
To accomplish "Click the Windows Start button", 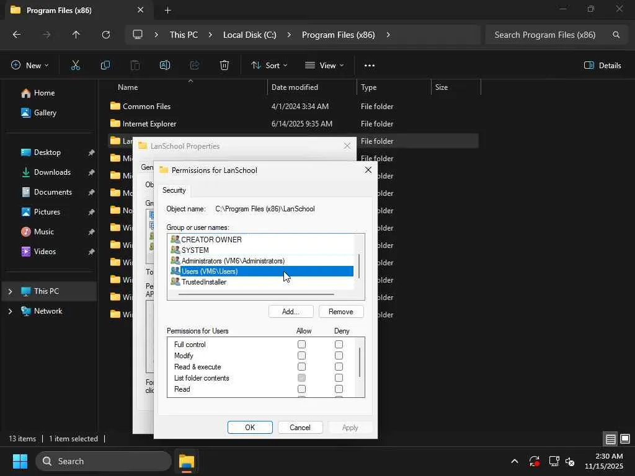I will [20, 461].
